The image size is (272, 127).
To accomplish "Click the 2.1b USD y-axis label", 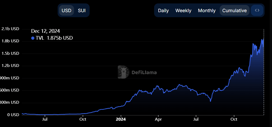I will point(10,29).
